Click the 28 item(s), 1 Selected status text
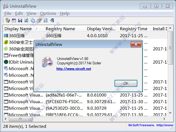Viewport: 176px width, 132px height. [25, 126]
